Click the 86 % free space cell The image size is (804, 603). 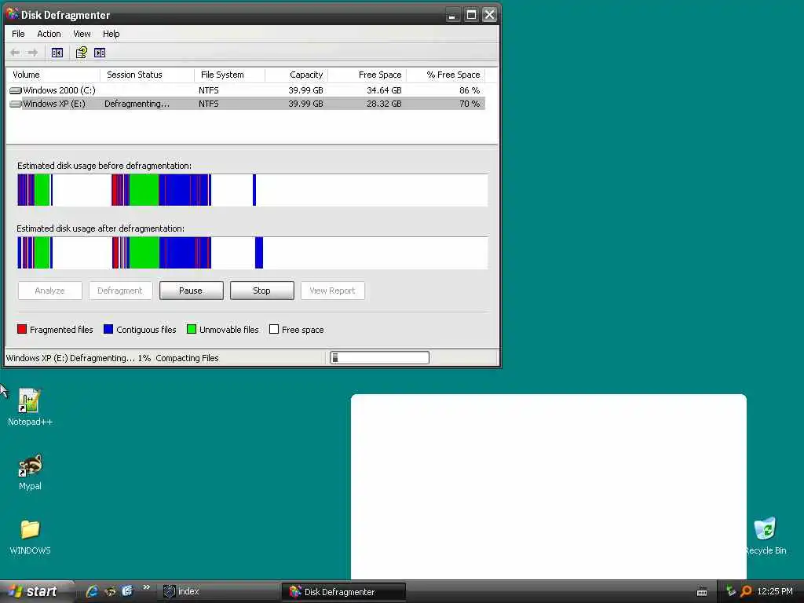tap(470, 90)
